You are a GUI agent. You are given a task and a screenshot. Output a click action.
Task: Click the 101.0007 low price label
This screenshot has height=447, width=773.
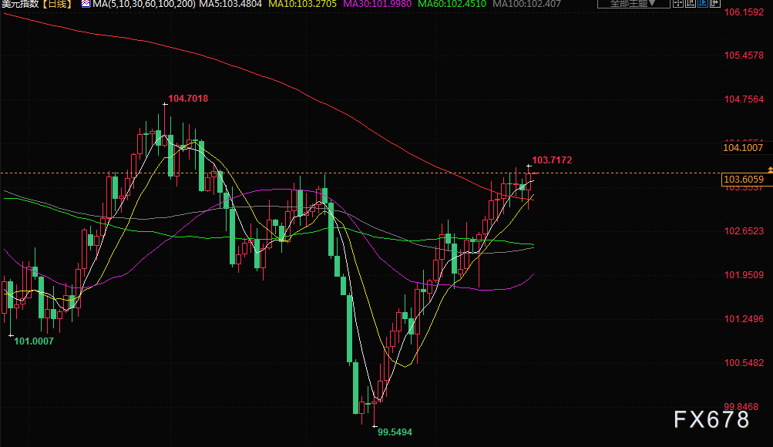(33, 341)
